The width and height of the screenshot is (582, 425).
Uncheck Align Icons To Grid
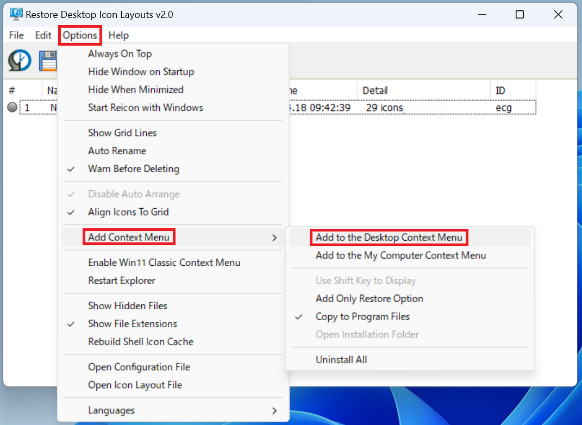coord(173,212)
